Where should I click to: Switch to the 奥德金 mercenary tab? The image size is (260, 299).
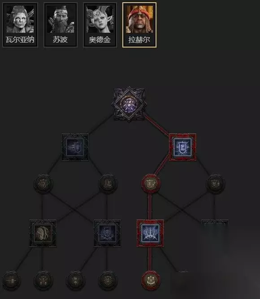pyautogui.click(x=100, y=25)
